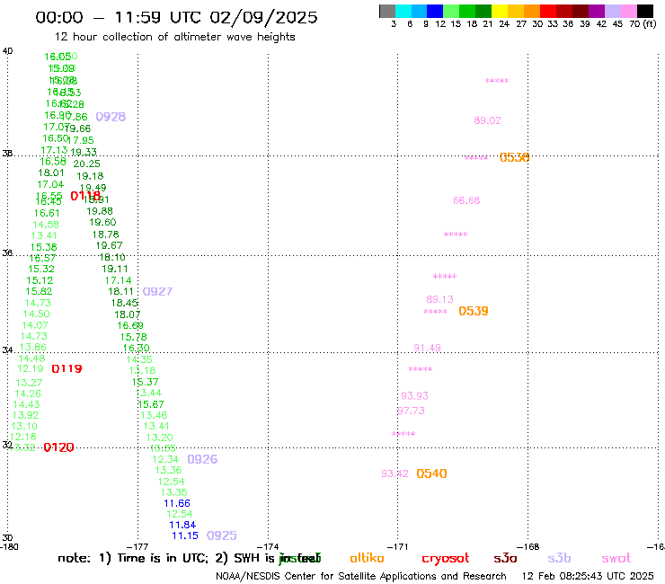This screenshot has height=584, width=665.
Task: Click the wave height value '15.82'
Action: click(x=39, y=291)
